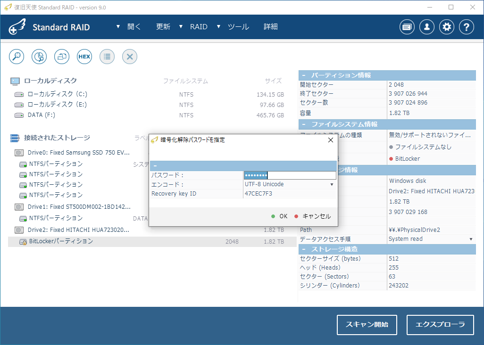Open the ツール menu

pos(238,27)
